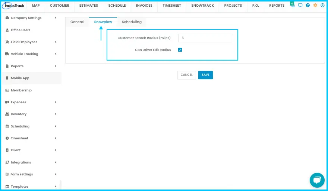The width and height of the screenshot is (328, 191).
Task: Click the Expenses money icon
Action: coord(7,102)
